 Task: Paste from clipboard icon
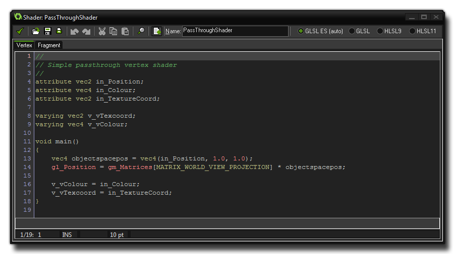[125, 31]
